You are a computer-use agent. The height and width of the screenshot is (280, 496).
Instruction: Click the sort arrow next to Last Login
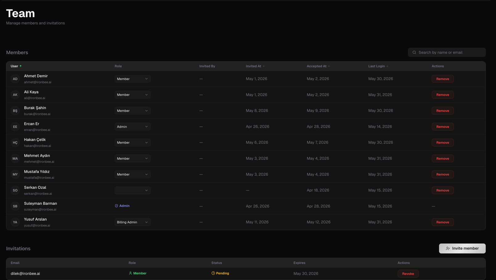(x=387, y=66)
